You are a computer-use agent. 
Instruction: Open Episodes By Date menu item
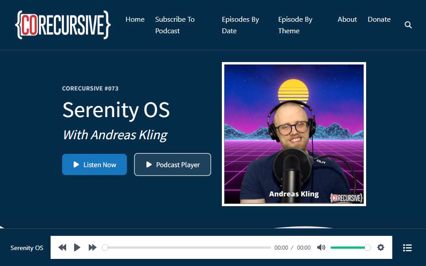point(241,25)
